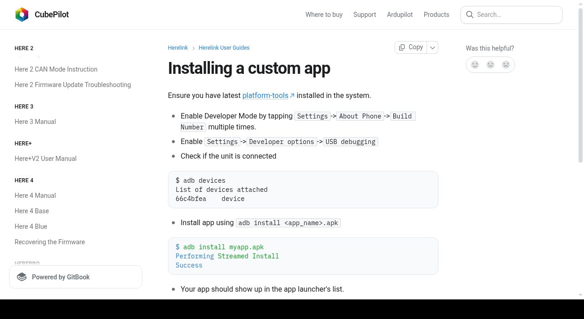Click the HERE 3 sidebar section heading
The image size is (584, 319).
[24, 107]
